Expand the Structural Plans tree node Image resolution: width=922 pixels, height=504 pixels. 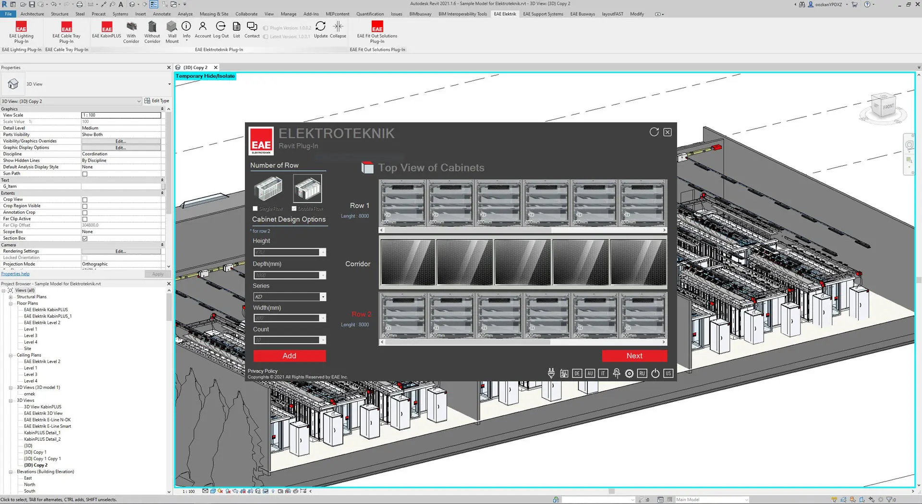pos(11,297)
